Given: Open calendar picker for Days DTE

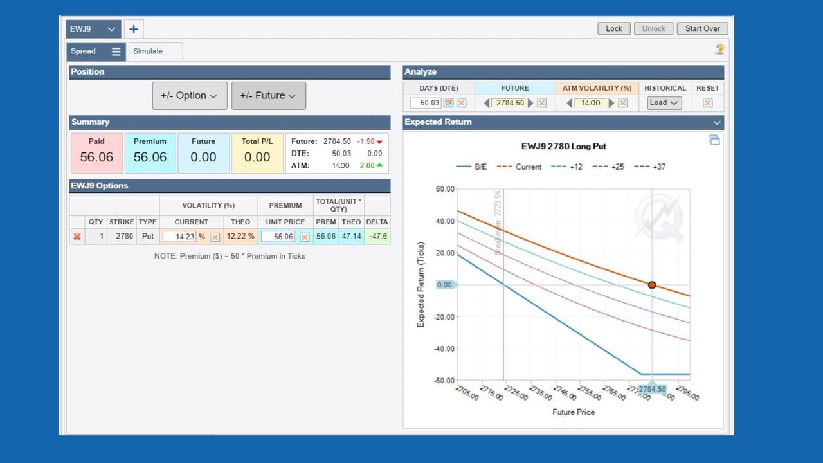Looking at the screenshot, I should (449, 103).
